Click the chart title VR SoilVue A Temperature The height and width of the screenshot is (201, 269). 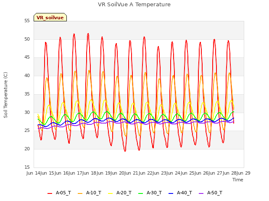(134, 5)
